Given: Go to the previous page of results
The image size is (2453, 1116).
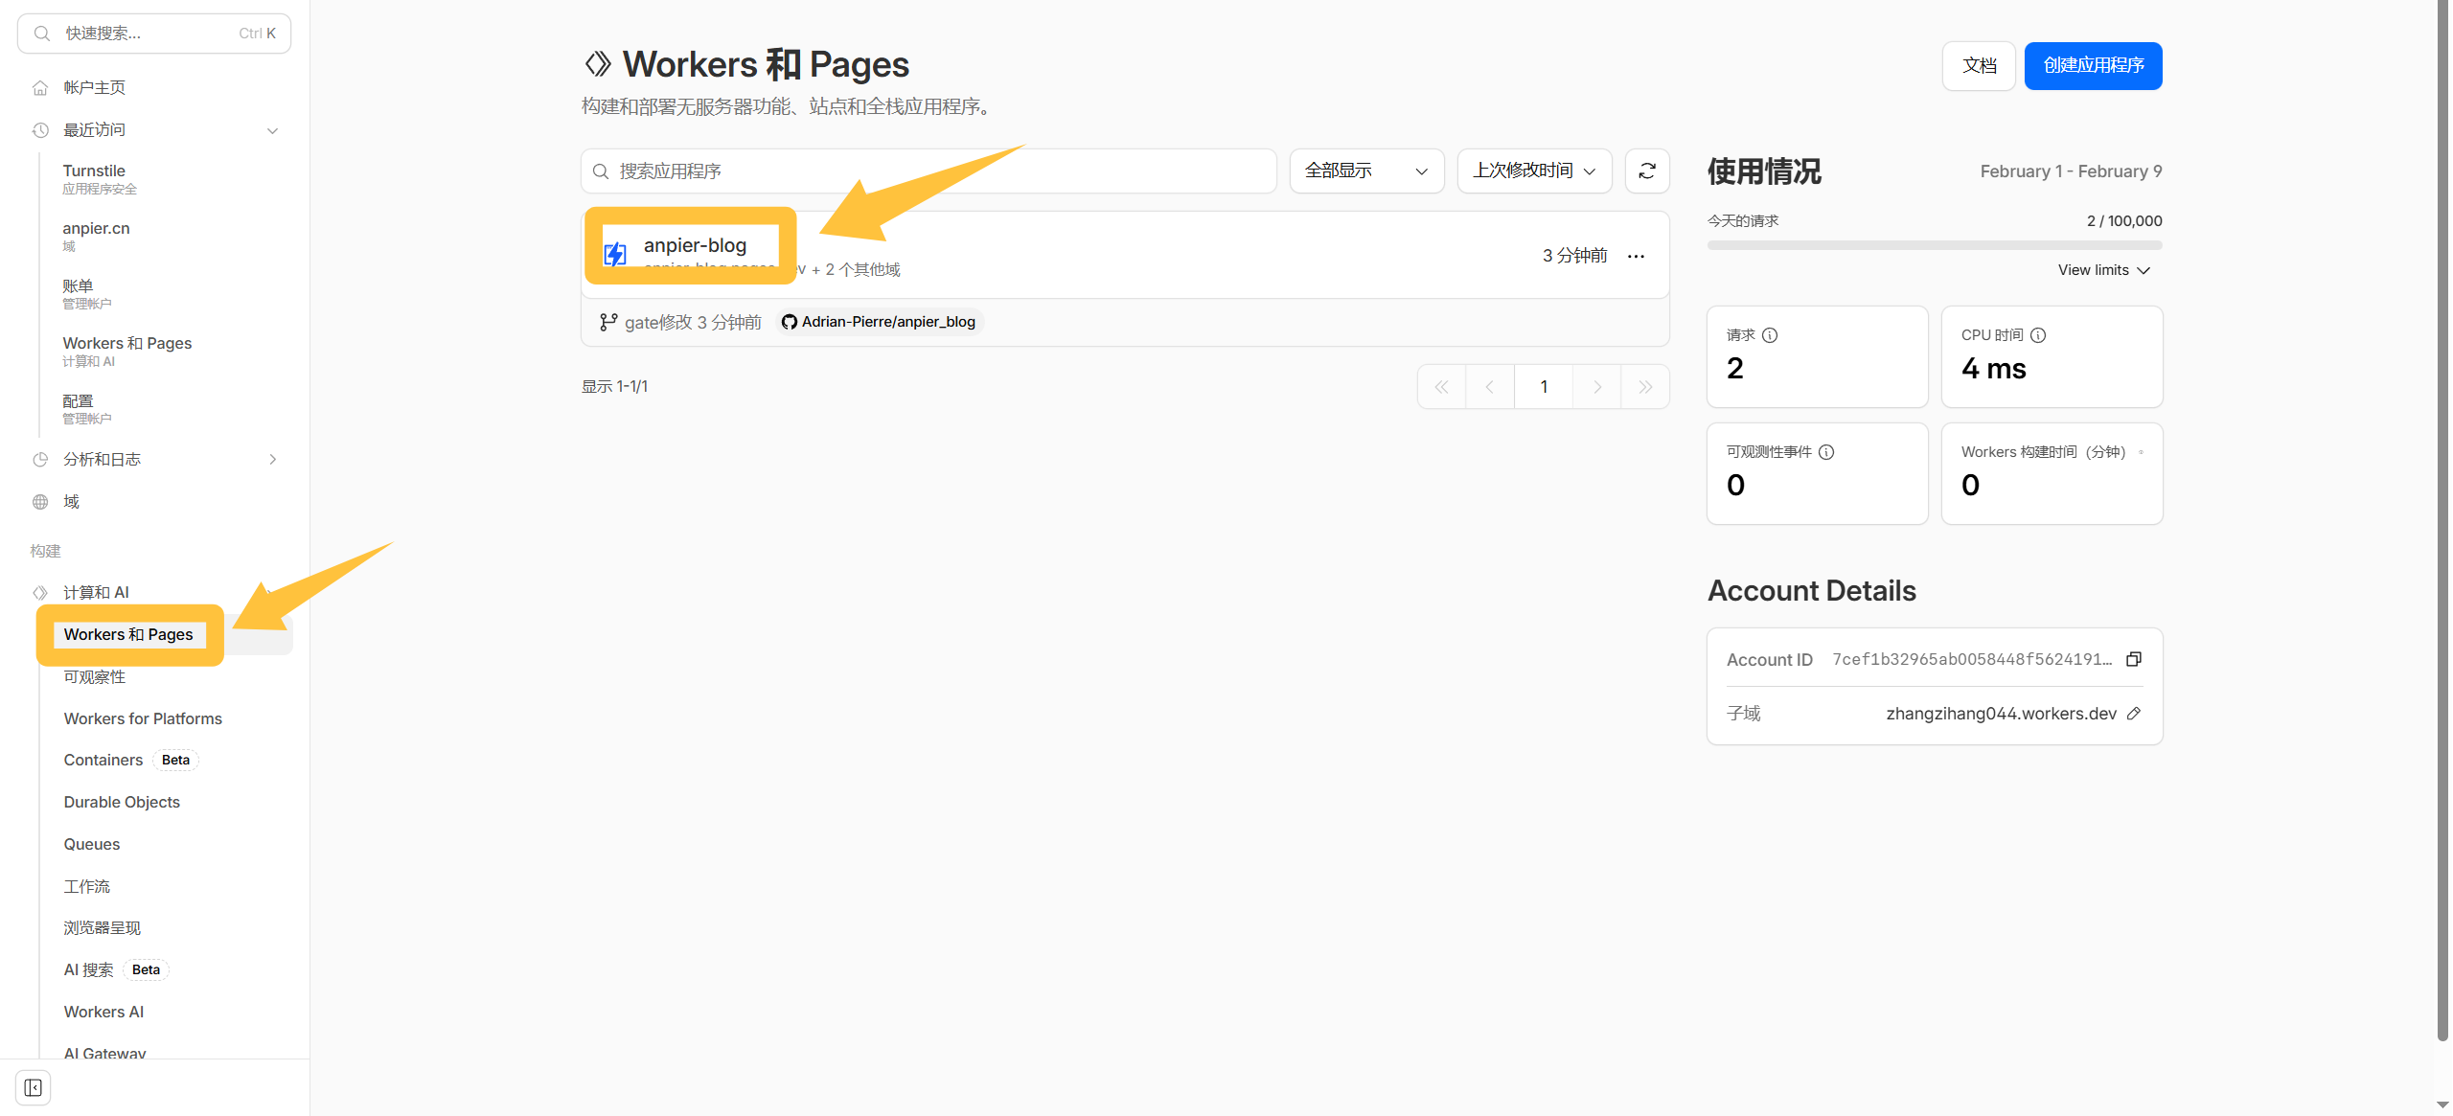Looking at the screenshot, I should click(1490, 387).
